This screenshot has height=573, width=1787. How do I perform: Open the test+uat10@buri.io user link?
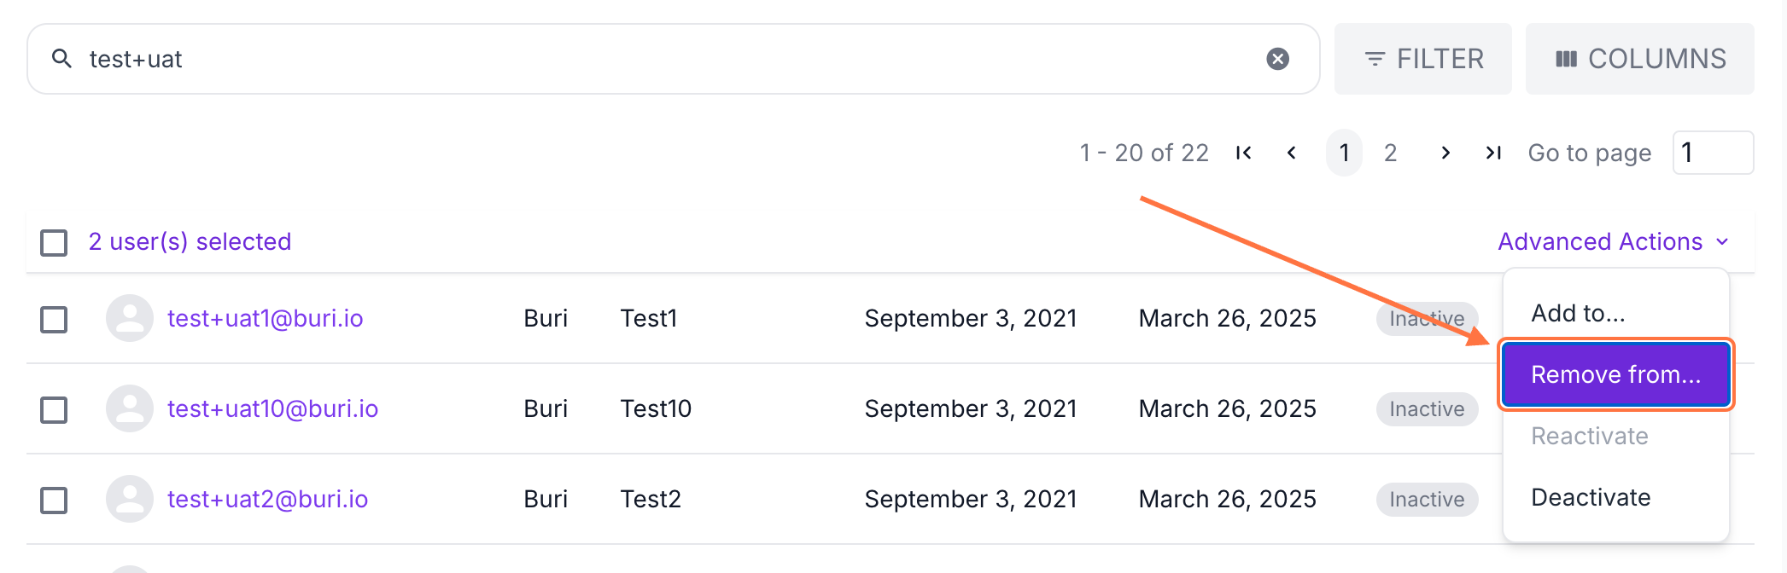[x=272, y=408]
